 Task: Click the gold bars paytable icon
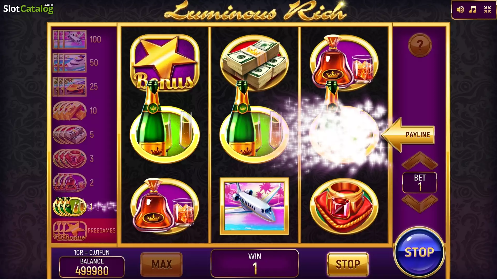click(70, 111)
